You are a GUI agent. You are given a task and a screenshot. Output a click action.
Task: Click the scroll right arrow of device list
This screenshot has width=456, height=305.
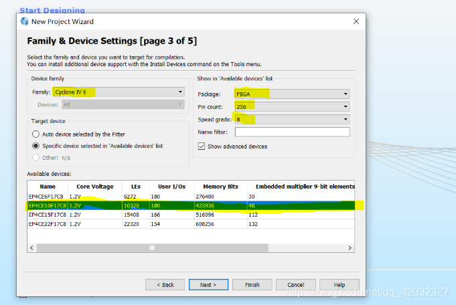pos(350,247)
